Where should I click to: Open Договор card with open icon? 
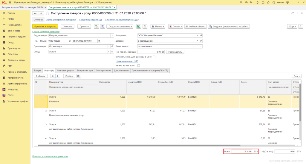pyautogui.click(x=201, y=41)
